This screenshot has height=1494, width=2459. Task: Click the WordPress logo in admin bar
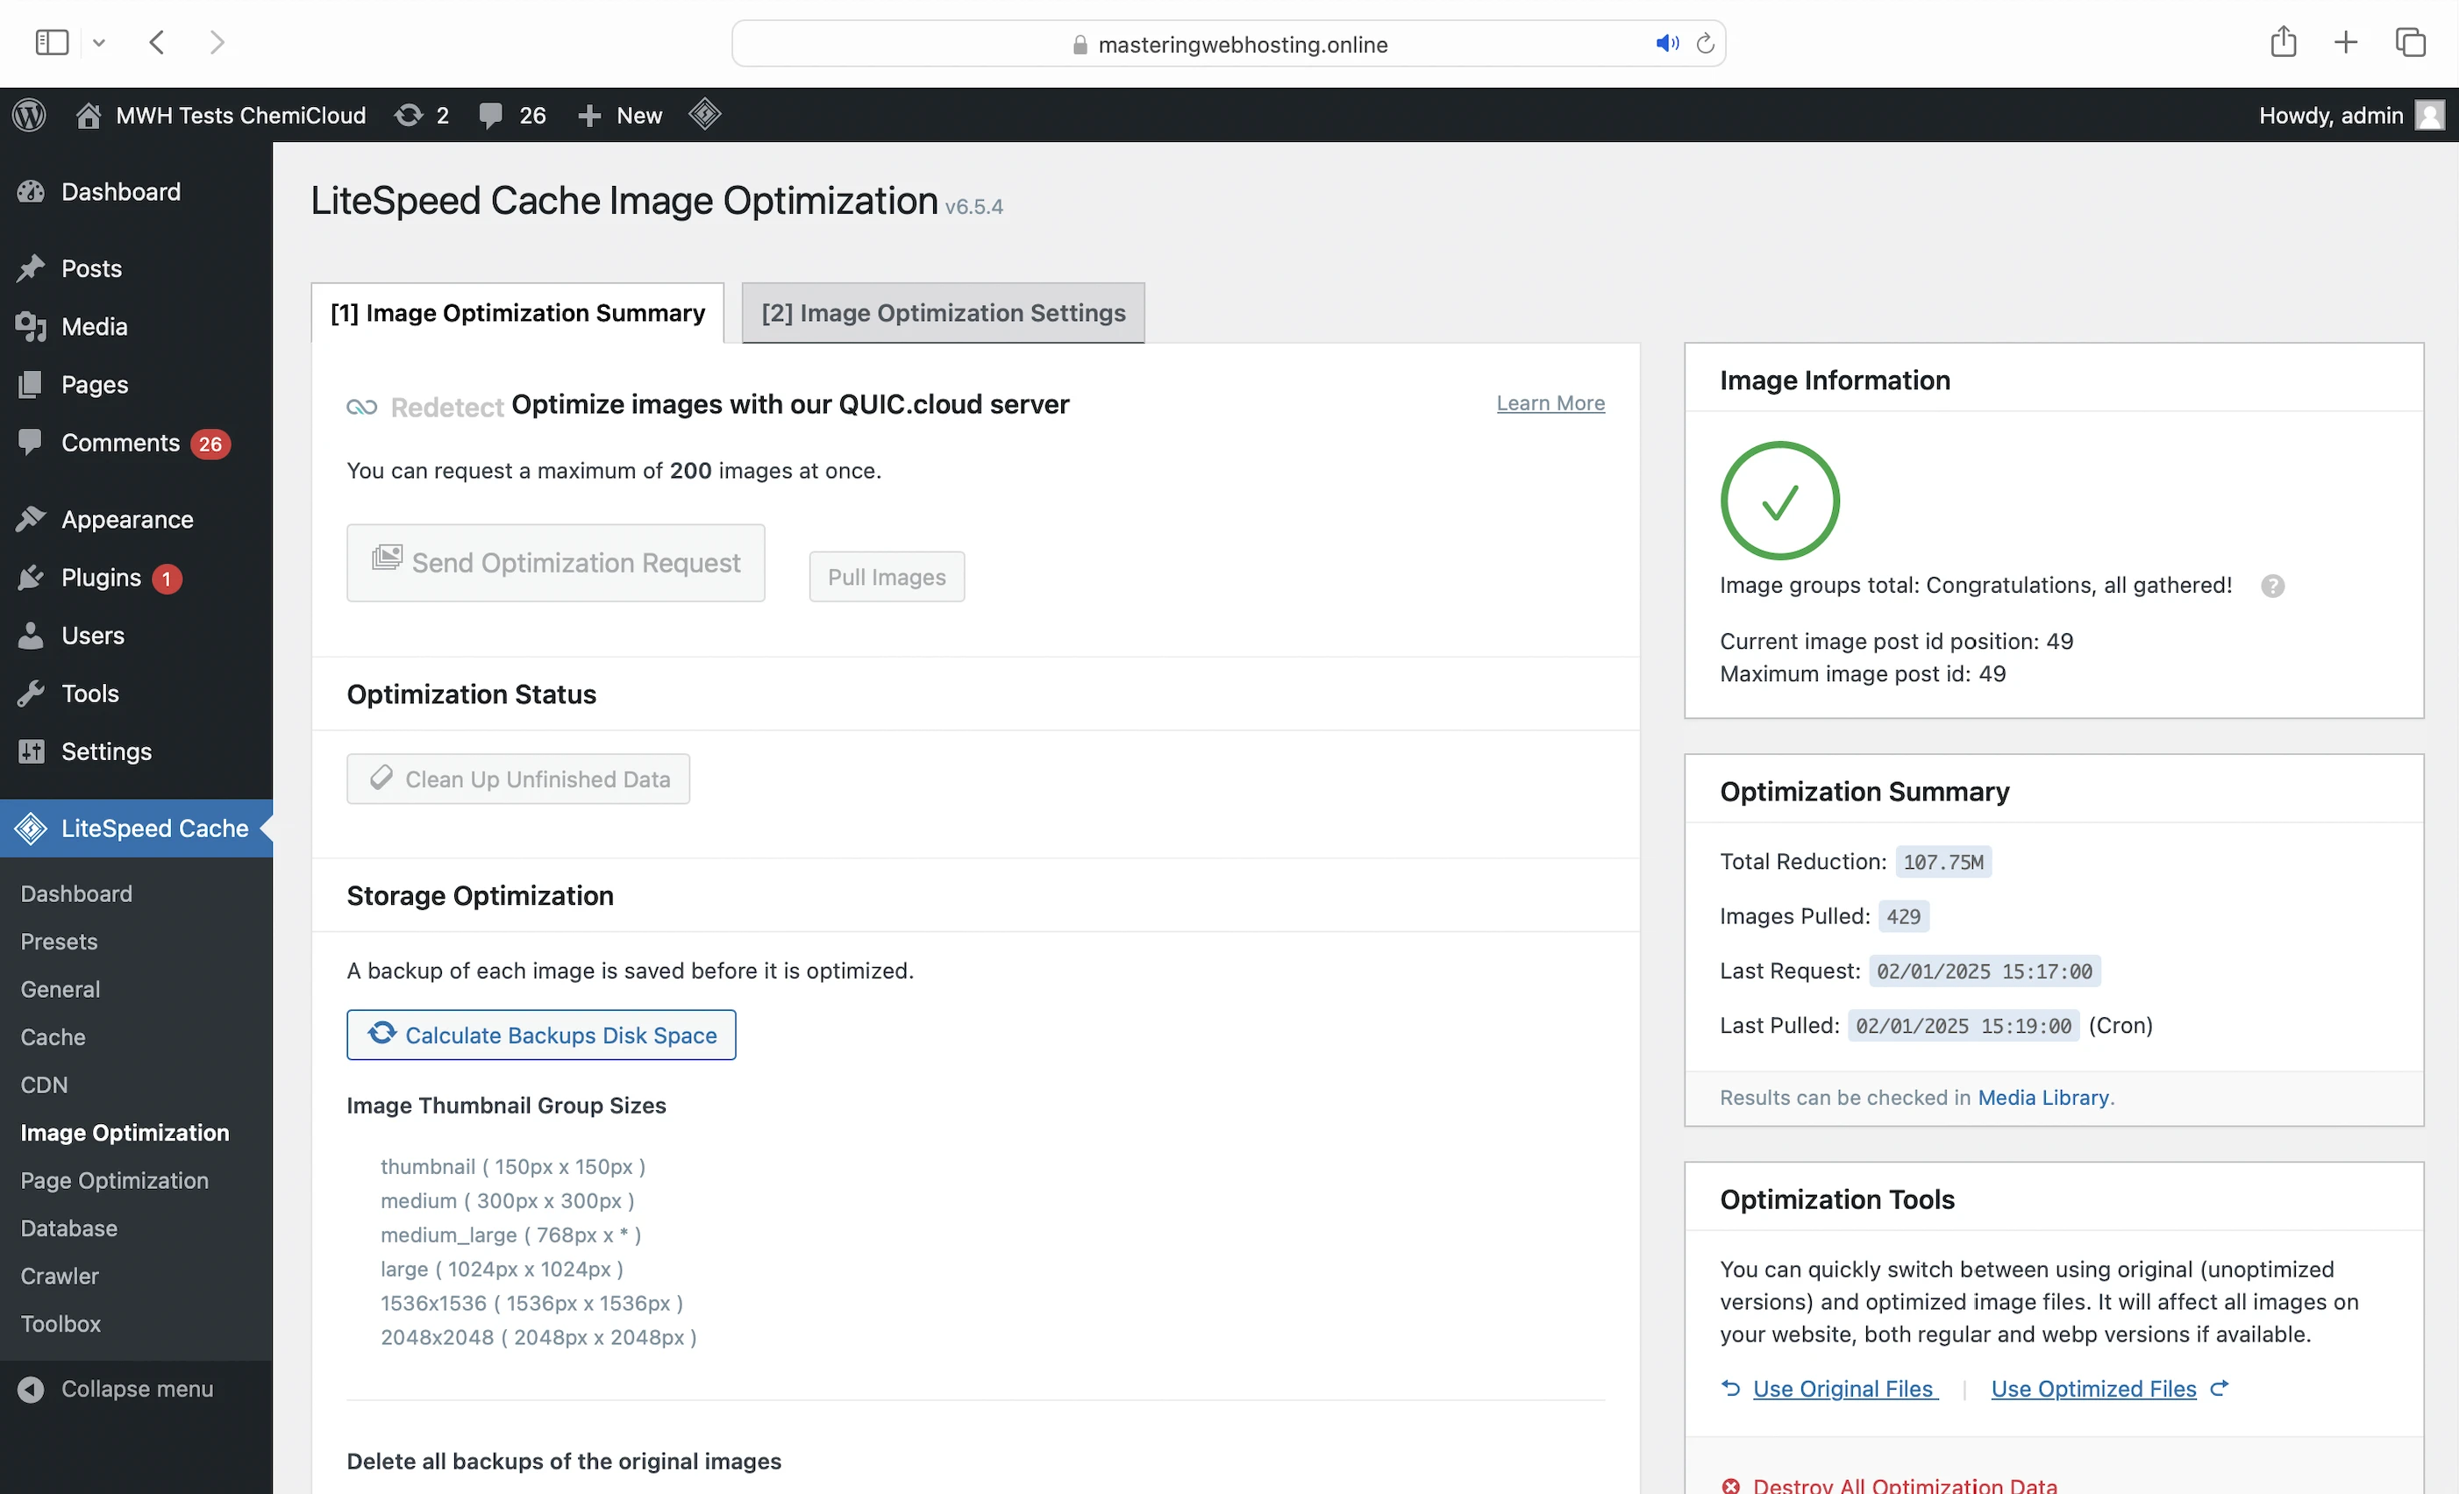(x=29, y=115)
